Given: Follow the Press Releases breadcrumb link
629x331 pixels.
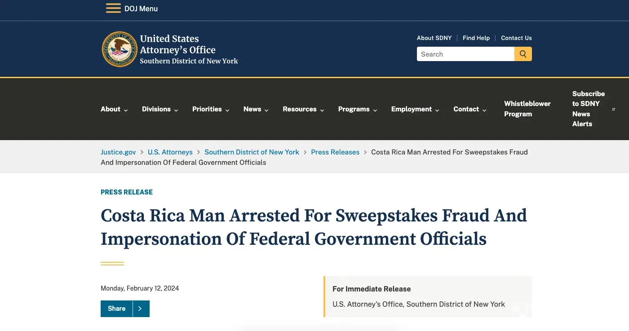Looking at the screenshot, I should 335,152.
